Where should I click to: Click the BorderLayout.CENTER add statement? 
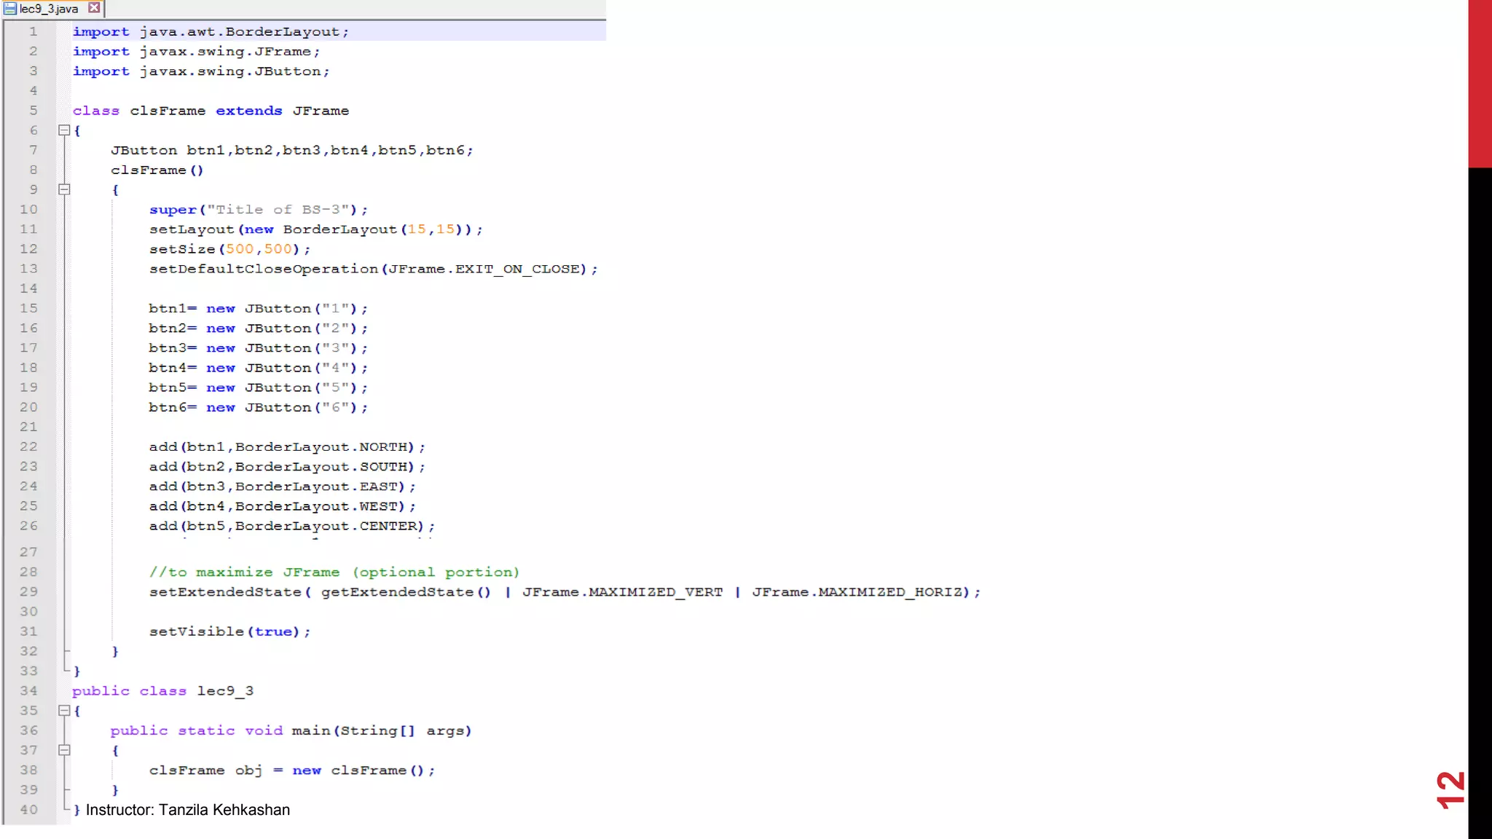tap(291, 526)
